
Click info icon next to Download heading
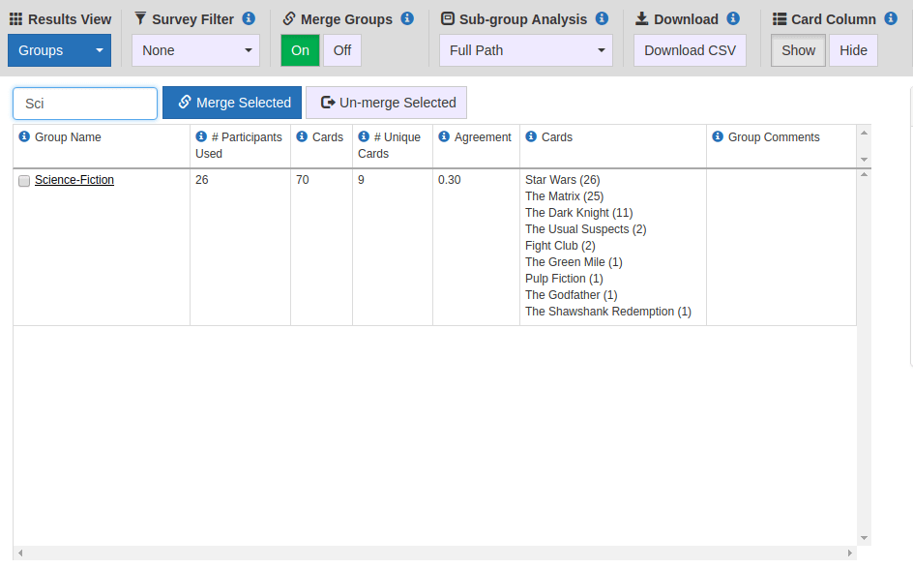(x=733, y=18)
